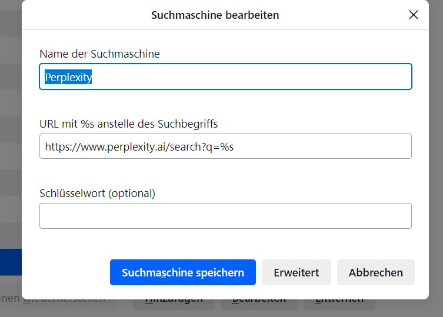443x317 pixels.
Task: Click the URL mit %s anstelle label
Action: (x=128, y=124)
